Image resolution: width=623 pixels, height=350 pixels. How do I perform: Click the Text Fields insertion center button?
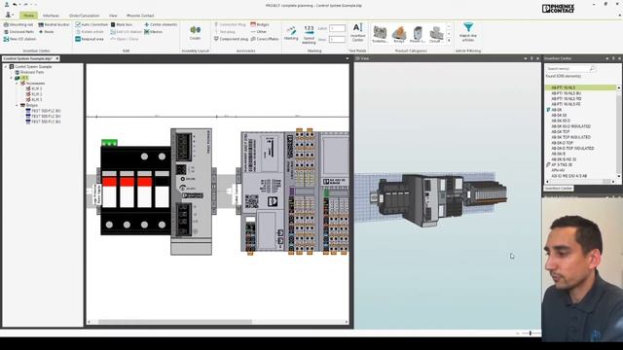(357, 32)
